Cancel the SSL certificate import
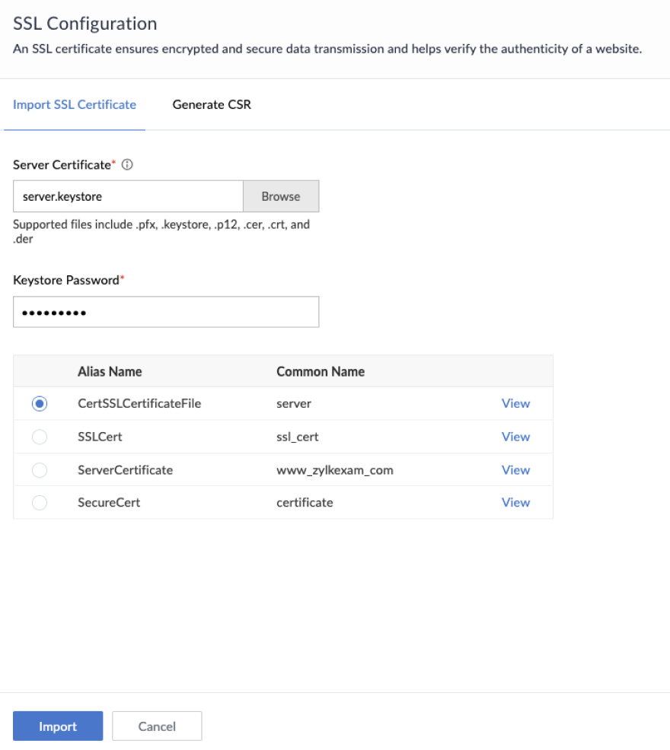 coord(157,726)
